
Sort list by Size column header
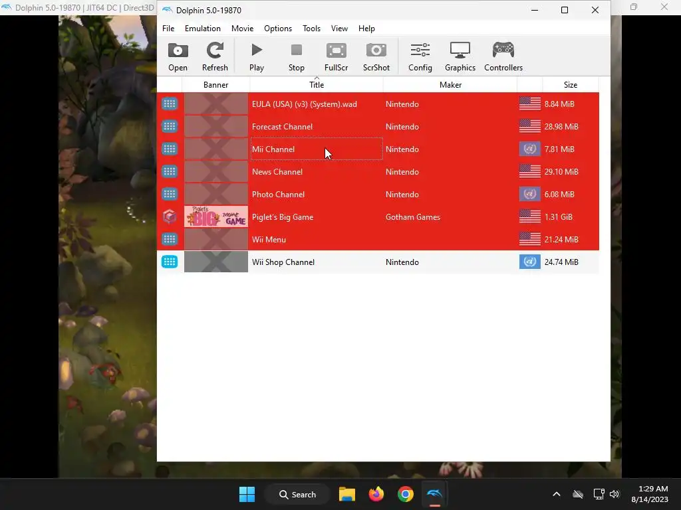(570, 84)
